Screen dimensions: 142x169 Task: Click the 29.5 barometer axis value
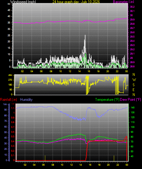132,37
